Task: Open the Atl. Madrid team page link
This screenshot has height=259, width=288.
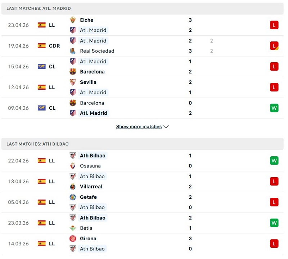Action: (93, 30)
